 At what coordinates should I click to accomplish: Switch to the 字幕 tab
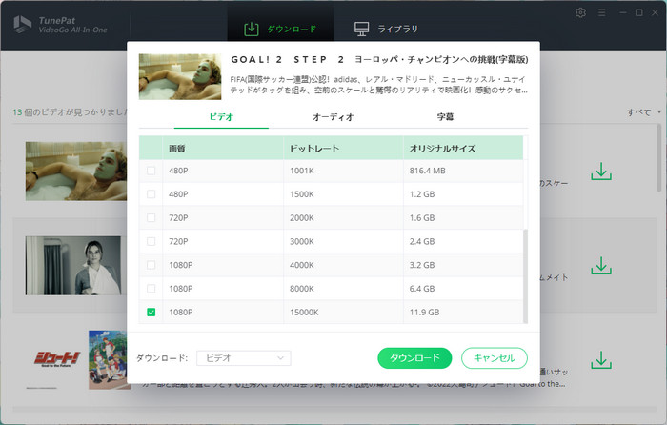tap(445, 116)
